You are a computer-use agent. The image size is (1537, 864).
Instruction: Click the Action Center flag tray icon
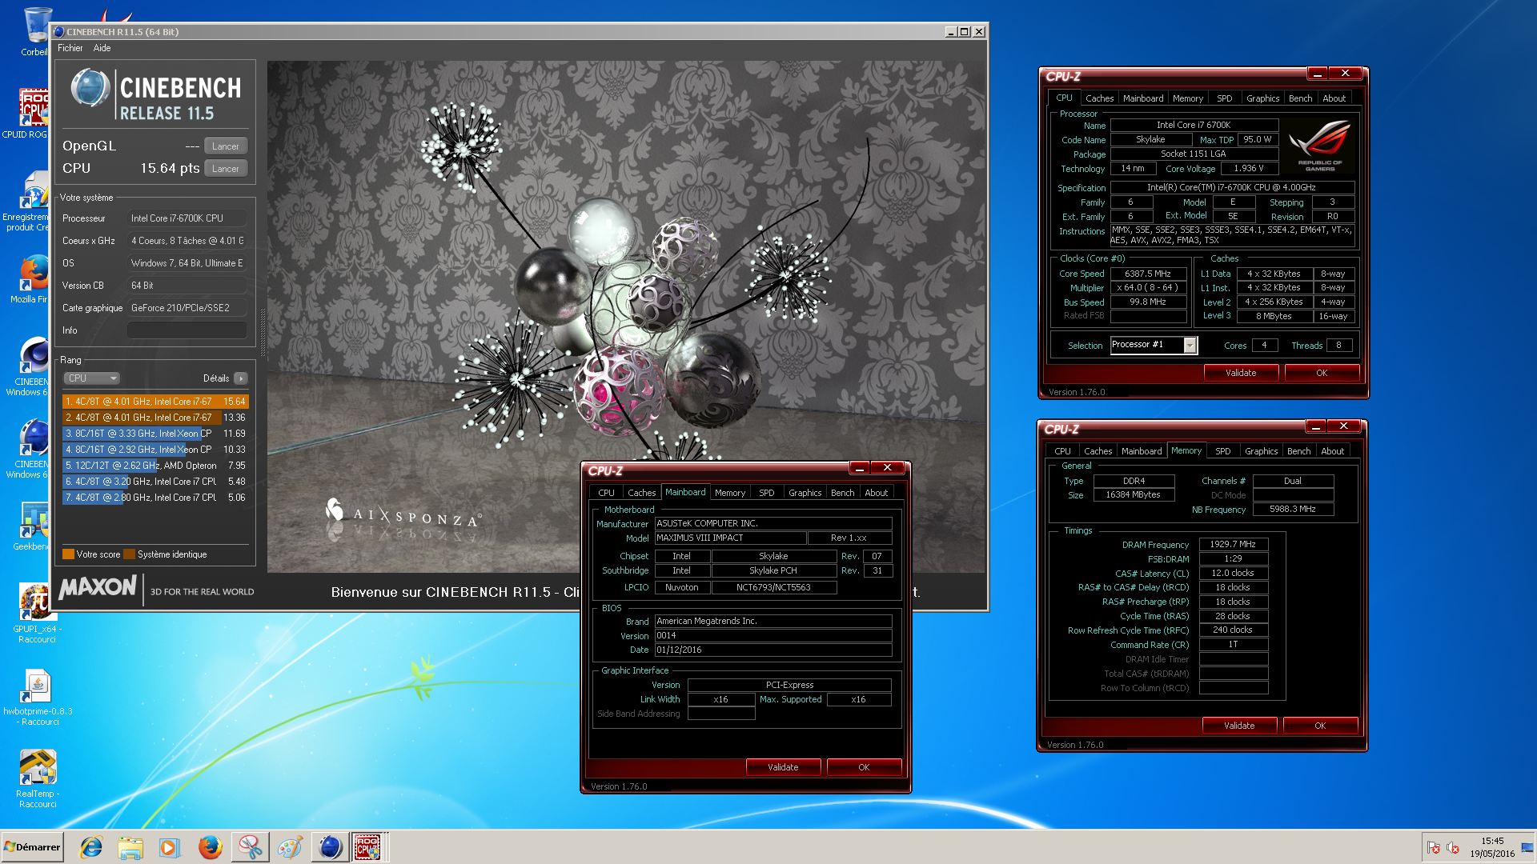click(1434, 848)
